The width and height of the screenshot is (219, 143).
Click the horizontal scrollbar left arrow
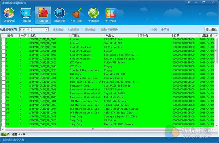(3, 129)
